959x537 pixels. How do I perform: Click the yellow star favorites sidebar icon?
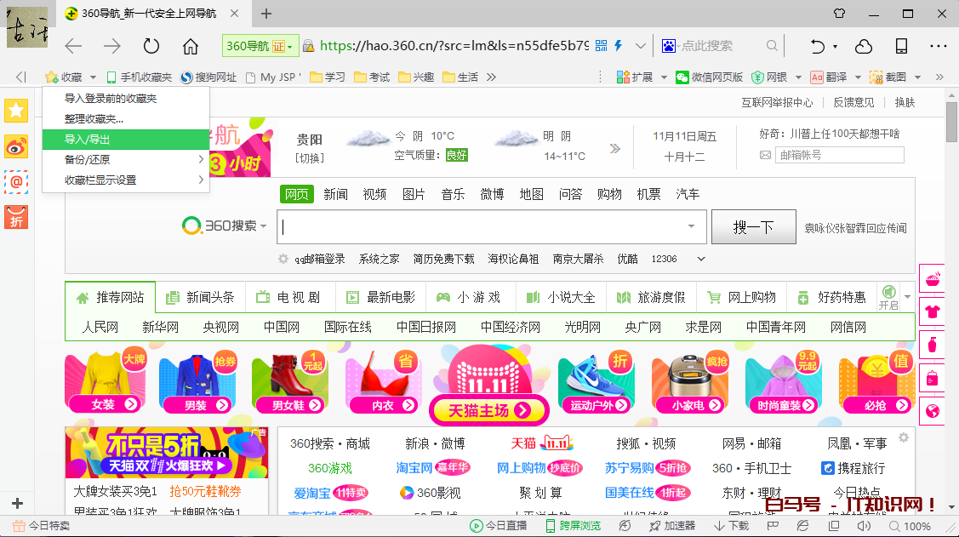click(x=16, y=111)
